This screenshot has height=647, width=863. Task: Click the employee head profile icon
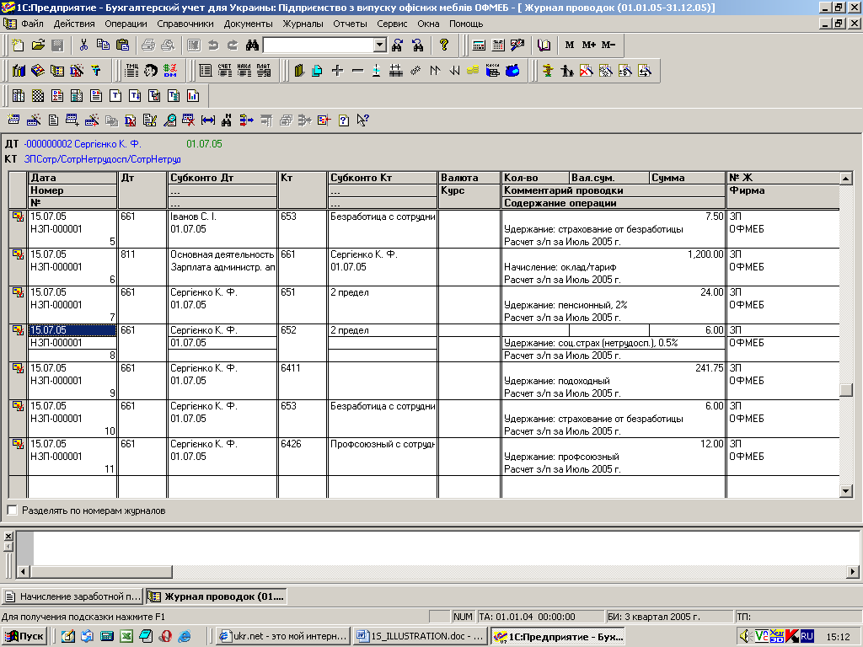[x=151, y=71]
